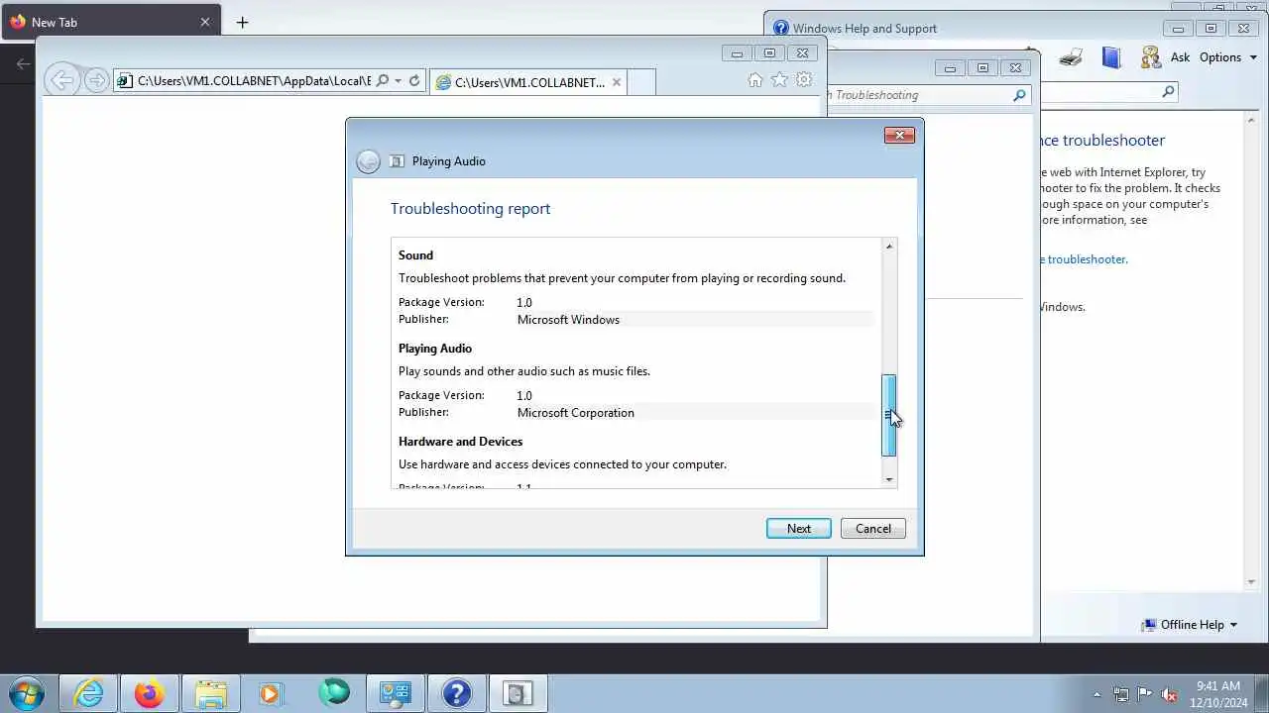Click the Ask people icon in Help
1269x713 pixels.
1150,57
